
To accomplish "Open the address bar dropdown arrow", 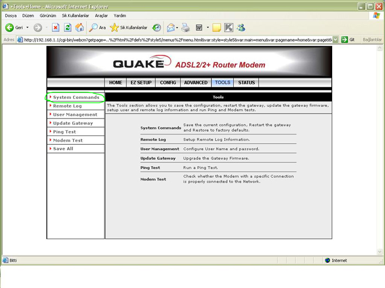I will tap(335, 39).
